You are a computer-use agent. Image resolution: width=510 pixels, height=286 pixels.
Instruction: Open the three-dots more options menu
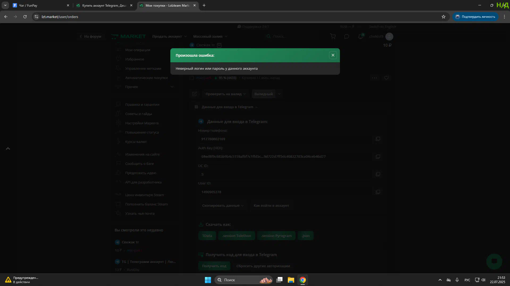point(374,78)
